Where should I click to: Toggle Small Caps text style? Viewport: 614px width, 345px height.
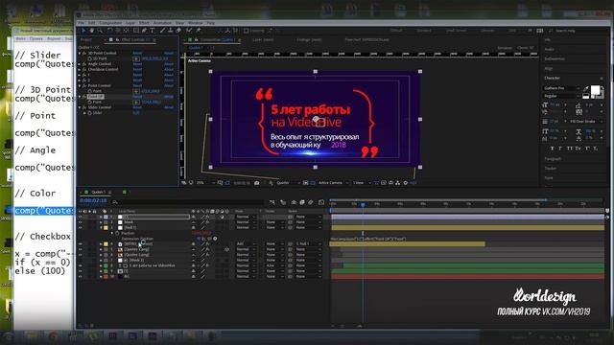coord(579,149)
